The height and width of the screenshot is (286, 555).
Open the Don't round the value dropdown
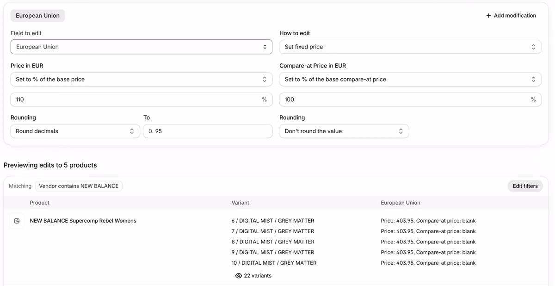point(344,131)
